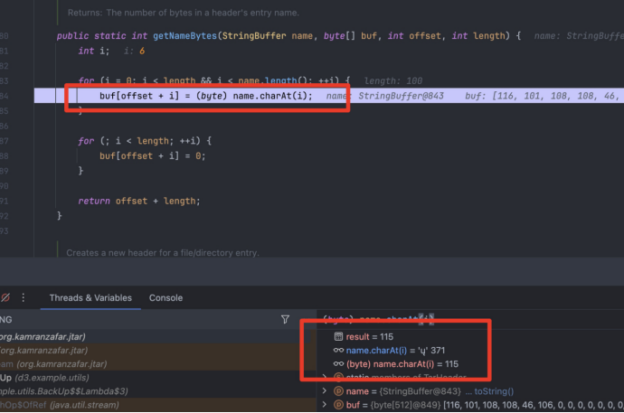Toggle breakpoint on line 80 in gutter
624x413 pixels.
tap(7, 35)
